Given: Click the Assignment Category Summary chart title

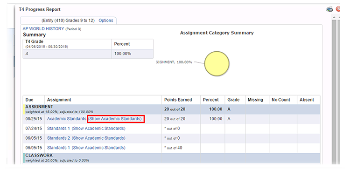Looking at the screenshot, I should 217,33.
